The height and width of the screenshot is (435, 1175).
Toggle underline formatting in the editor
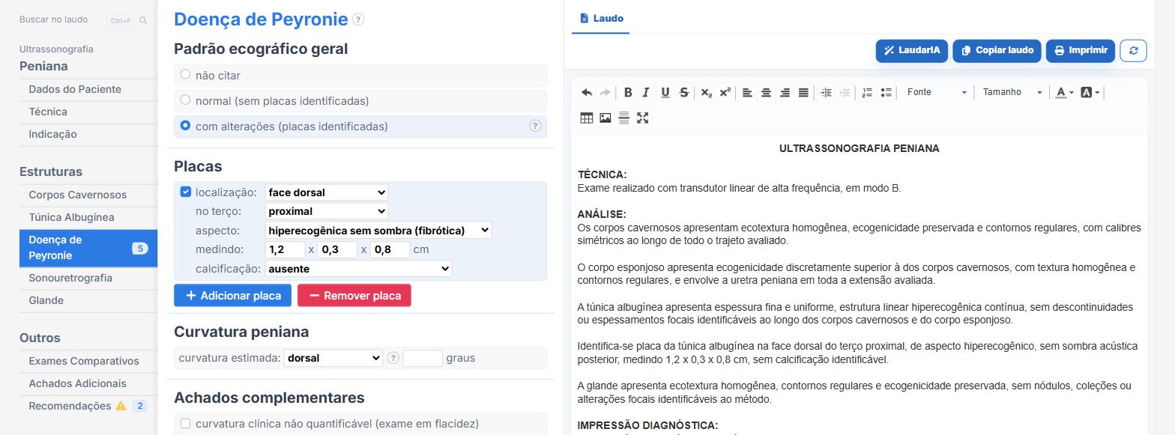tap(665, 93)
